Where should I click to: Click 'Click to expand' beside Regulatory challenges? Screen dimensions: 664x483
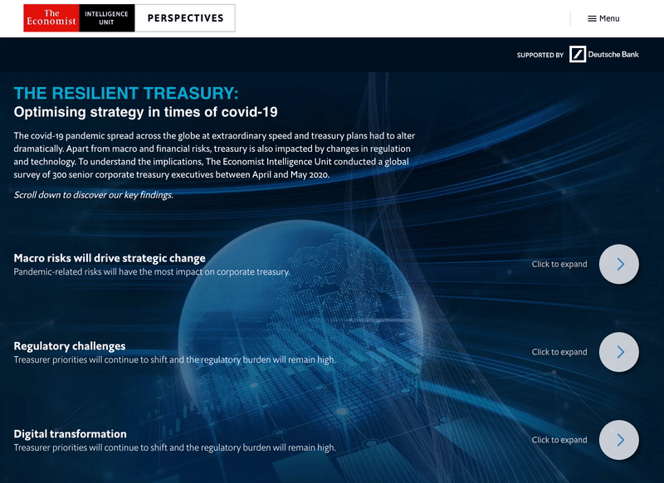[559, 352]
